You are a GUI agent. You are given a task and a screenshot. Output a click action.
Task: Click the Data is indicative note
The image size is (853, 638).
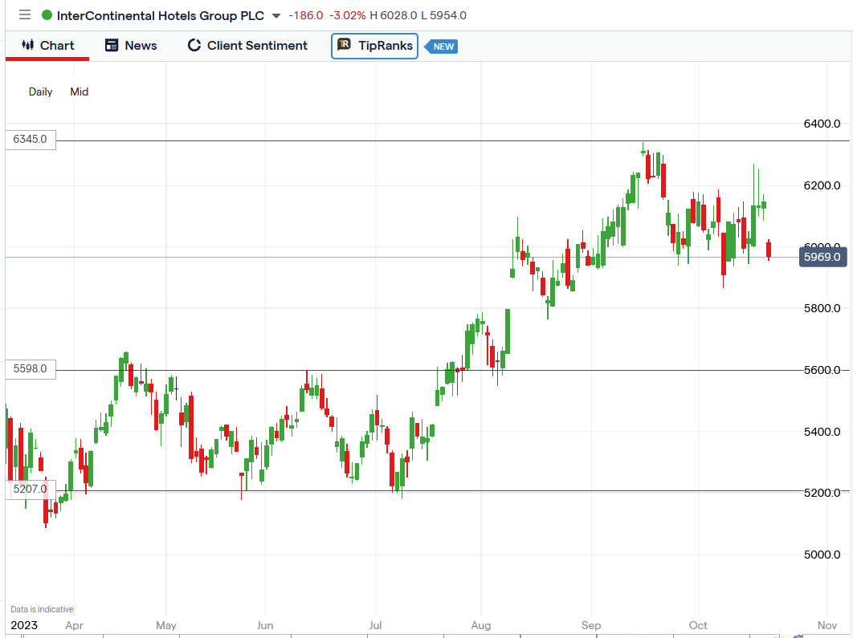point(42,609)
